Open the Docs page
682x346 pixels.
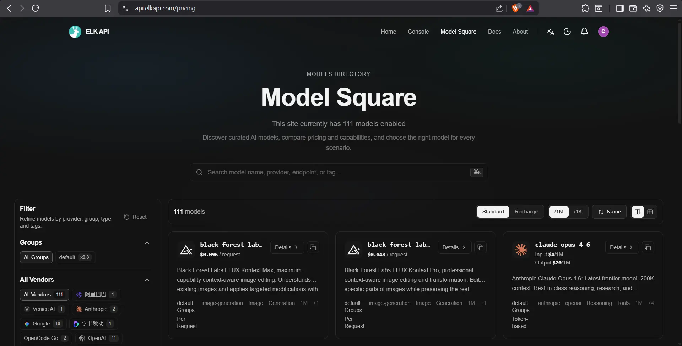point(494,32)
